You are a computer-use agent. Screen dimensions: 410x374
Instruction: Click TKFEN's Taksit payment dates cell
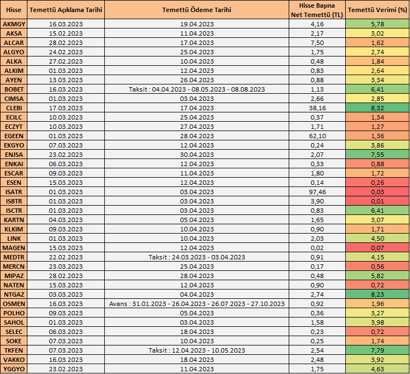197,350
